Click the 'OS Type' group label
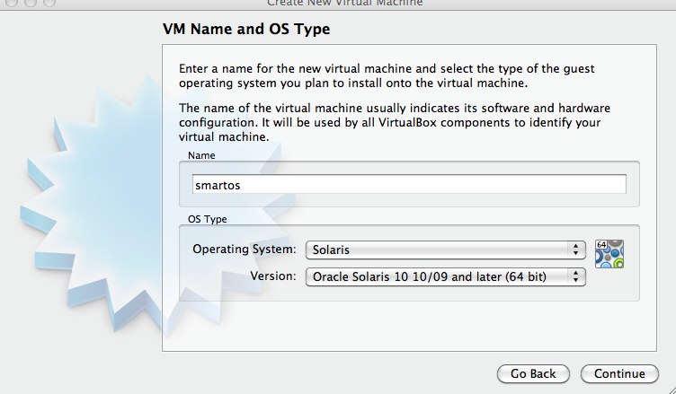The image size is (676, 394). tap(208, 219)
